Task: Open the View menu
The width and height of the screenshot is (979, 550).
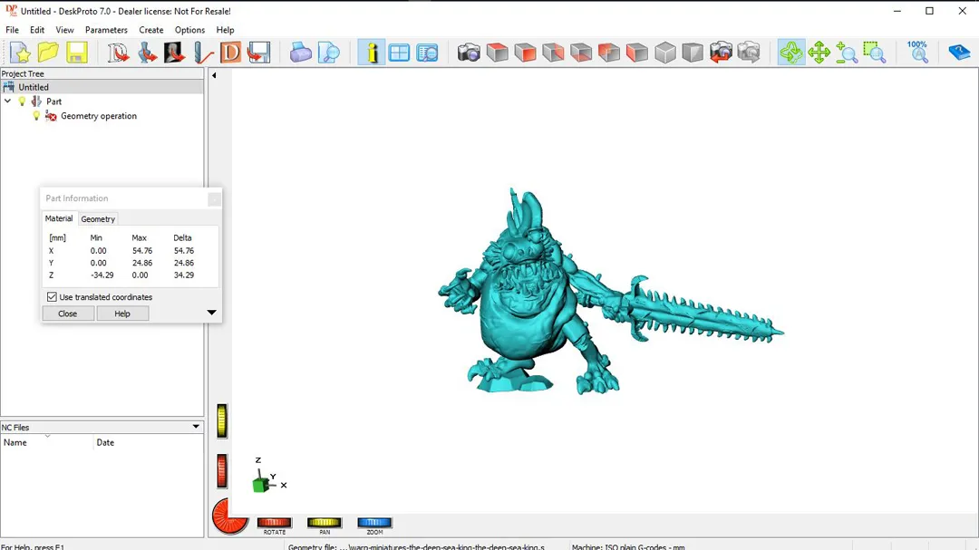Action: pos(64,30)
